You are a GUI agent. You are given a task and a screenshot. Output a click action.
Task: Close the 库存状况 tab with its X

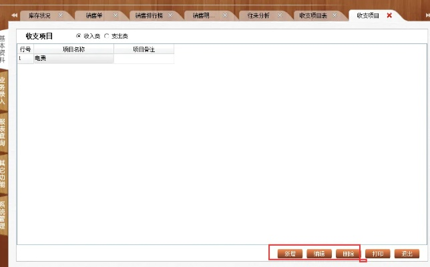61,15
